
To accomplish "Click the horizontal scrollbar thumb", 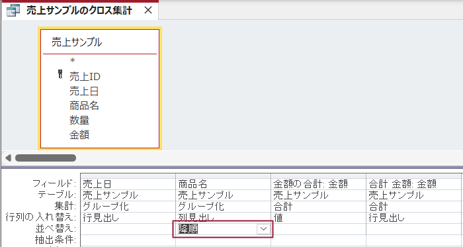I will coord(46,158).
